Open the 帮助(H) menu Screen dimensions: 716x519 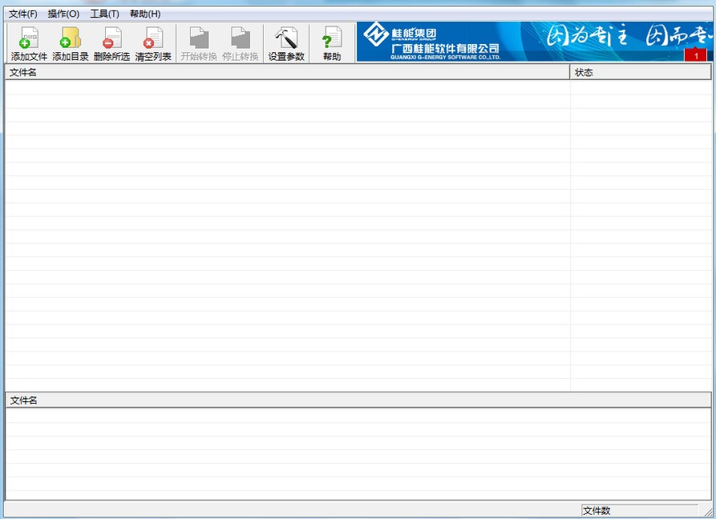[x=143, y=13]
